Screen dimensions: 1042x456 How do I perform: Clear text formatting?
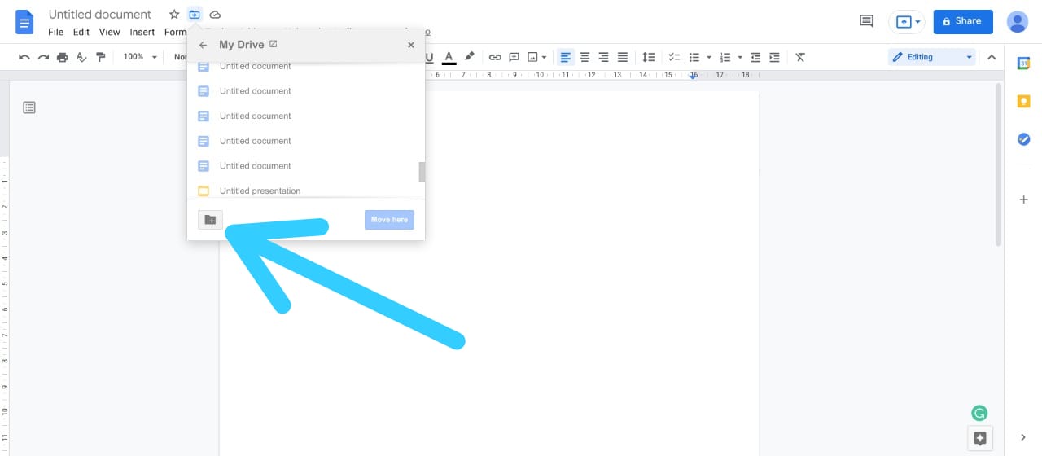pos(800,57)
